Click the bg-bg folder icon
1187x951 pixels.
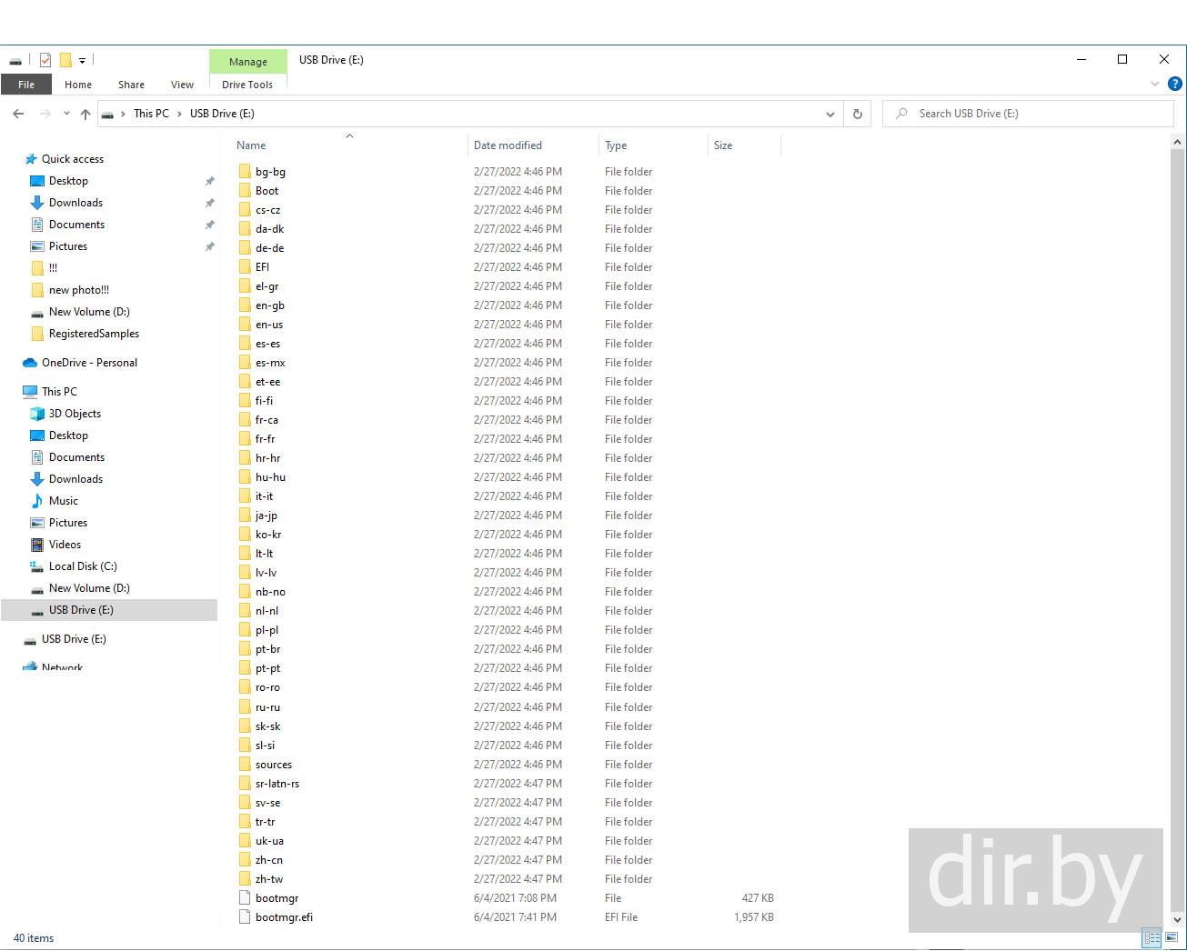pos(245,172)
